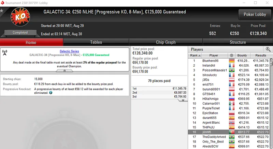Select the Home tab
Image resolution: width=273 pixels, height=149 pixels.
(31, 42)
